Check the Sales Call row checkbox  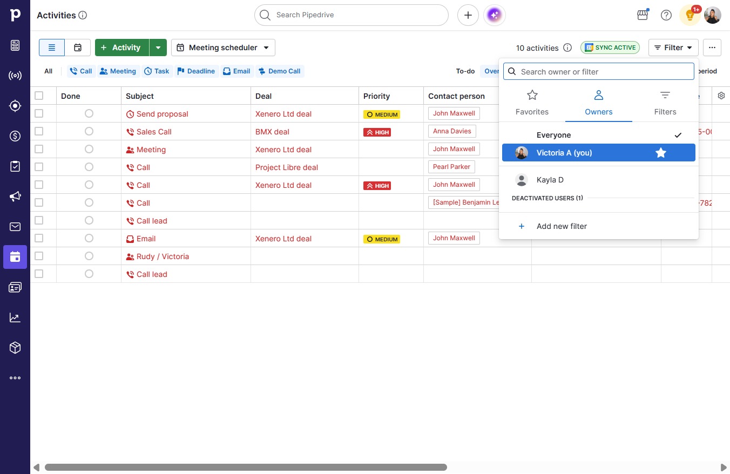39,131
